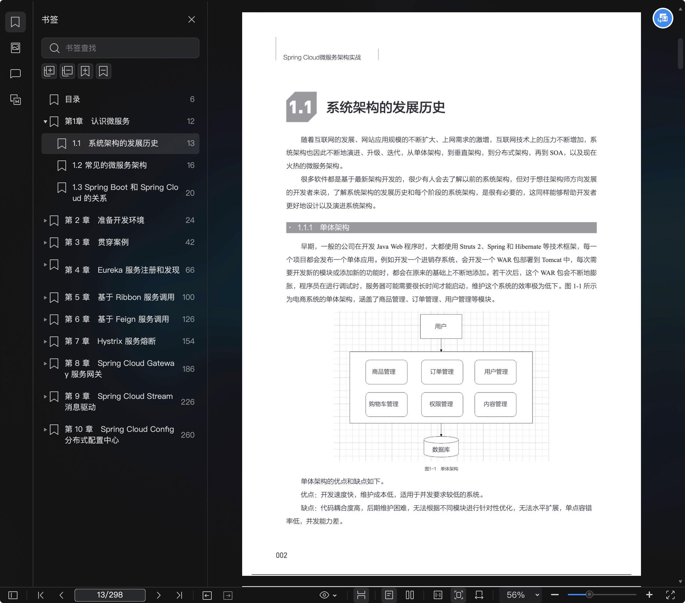Expand 第 5 章 基于 Ribbon 服务调用
This screenshot has width=685, height=603.
click(x=45, y=297)
